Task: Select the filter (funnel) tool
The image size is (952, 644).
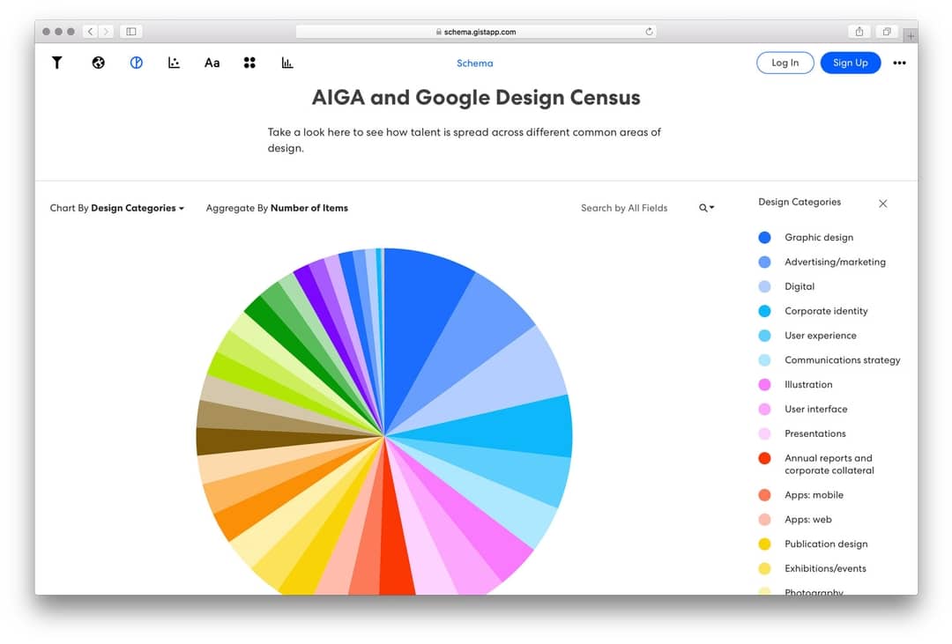Action: click(56, 63)
